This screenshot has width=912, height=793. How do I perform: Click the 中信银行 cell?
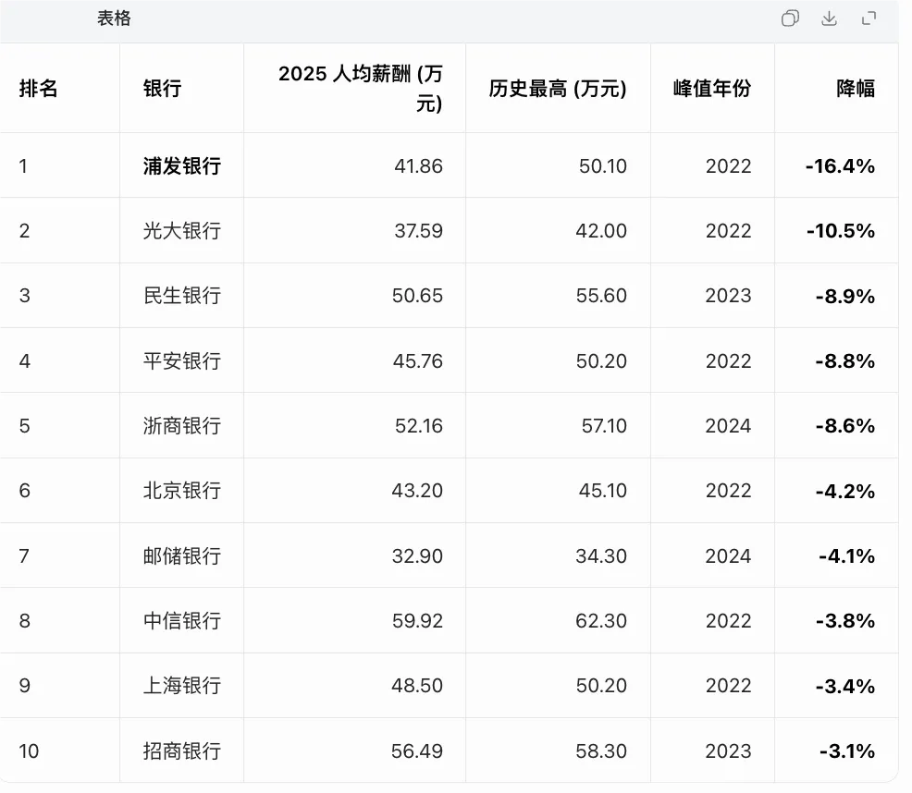(182, 621)
